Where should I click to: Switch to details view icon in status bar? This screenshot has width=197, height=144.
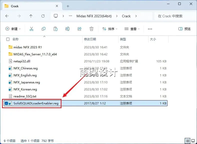click(x=187, y=141)
